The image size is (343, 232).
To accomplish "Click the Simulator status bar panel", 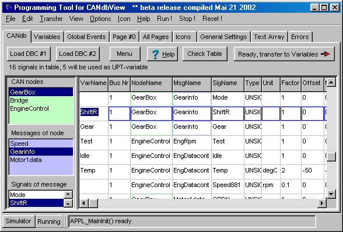I will coord(19,222).
